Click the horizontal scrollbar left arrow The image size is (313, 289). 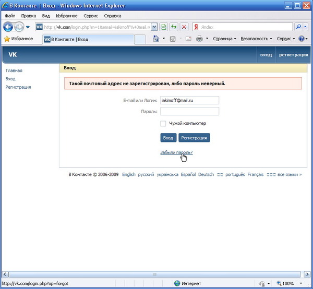[5, 274]
